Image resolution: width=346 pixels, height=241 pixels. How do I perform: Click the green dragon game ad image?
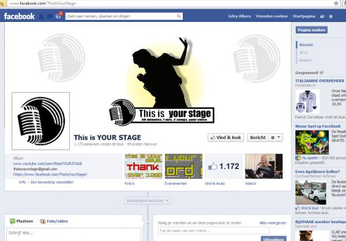(x=312, y=142)
